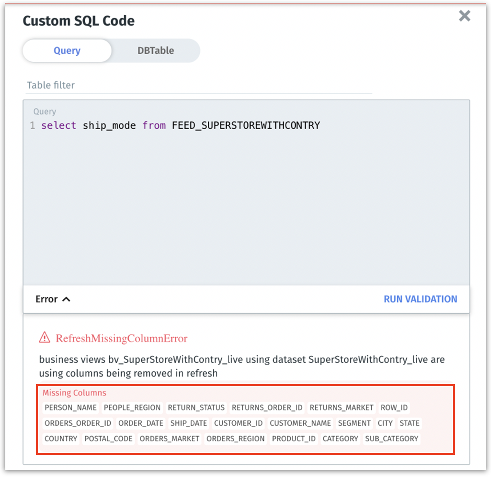Click the SUB_CATEGORY column tag
Screen dimensions: 491x477
[391, 438]
